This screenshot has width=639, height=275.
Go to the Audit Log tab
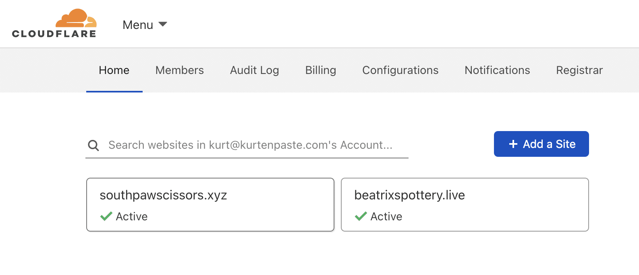coord(254,70)
